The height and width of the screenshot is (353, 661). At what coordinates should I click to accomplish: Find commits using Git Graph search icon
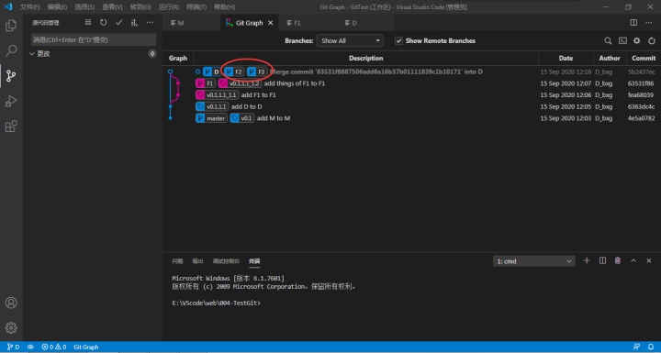click(608, 41)
